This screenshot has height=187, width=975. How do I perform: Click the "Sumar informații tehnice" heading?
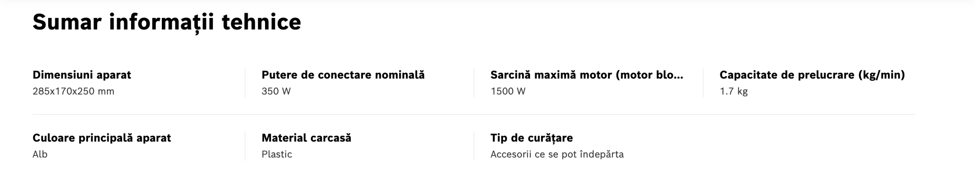166,22
